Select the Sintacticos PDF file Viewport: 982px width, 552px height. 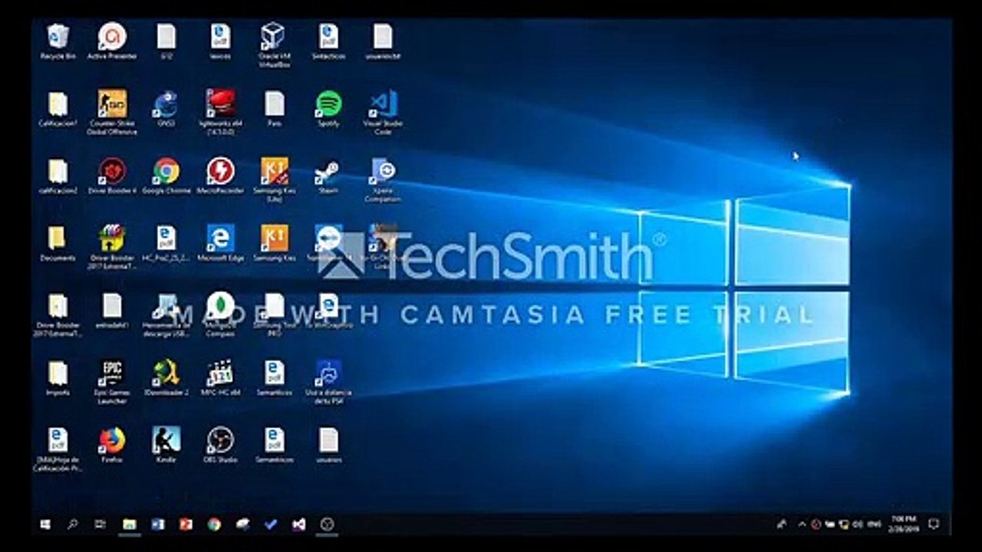pos(328,41)
